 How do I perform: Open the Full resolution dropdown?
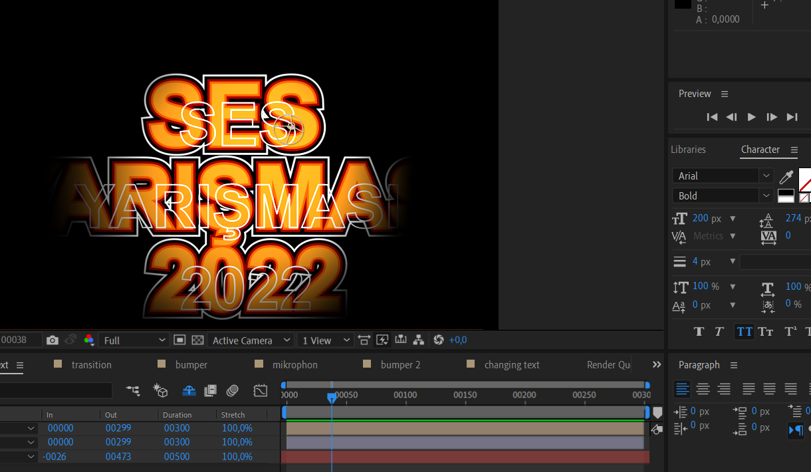(x=134, y=340)
